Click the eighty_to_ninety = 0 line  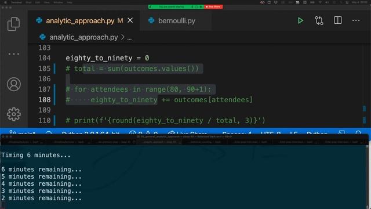click(107, 58)
